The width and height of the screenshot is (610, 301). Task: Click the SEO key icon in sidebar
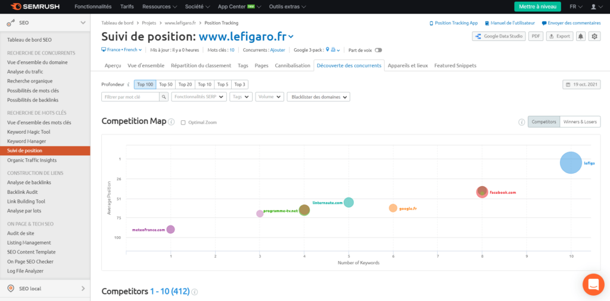[11, 23]
